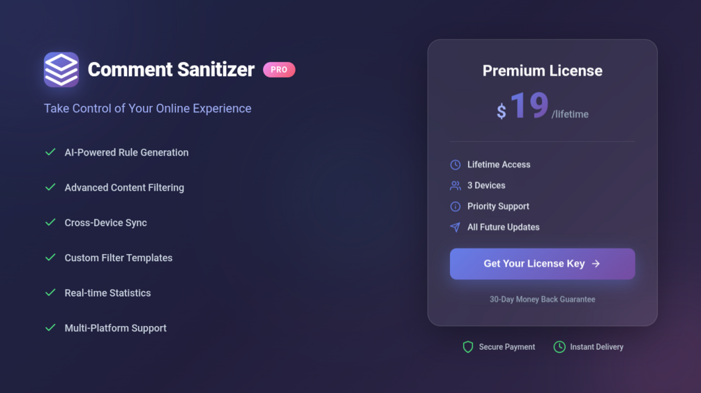Click the checkmark next to Advanced Content Filtering
Screen dimensions: 701x393
(x=50, y=187)
